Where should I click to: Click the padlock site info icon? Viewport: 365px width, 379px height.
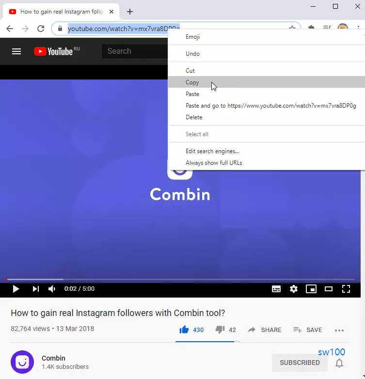point(60,29)
